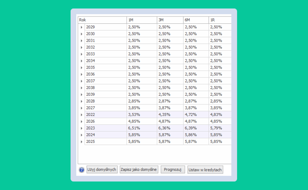Viewport: 308px width, 190px height.
Task: Click the Ustaw w kredytach button
Action: pyautogui.click(x=205, y=170)
